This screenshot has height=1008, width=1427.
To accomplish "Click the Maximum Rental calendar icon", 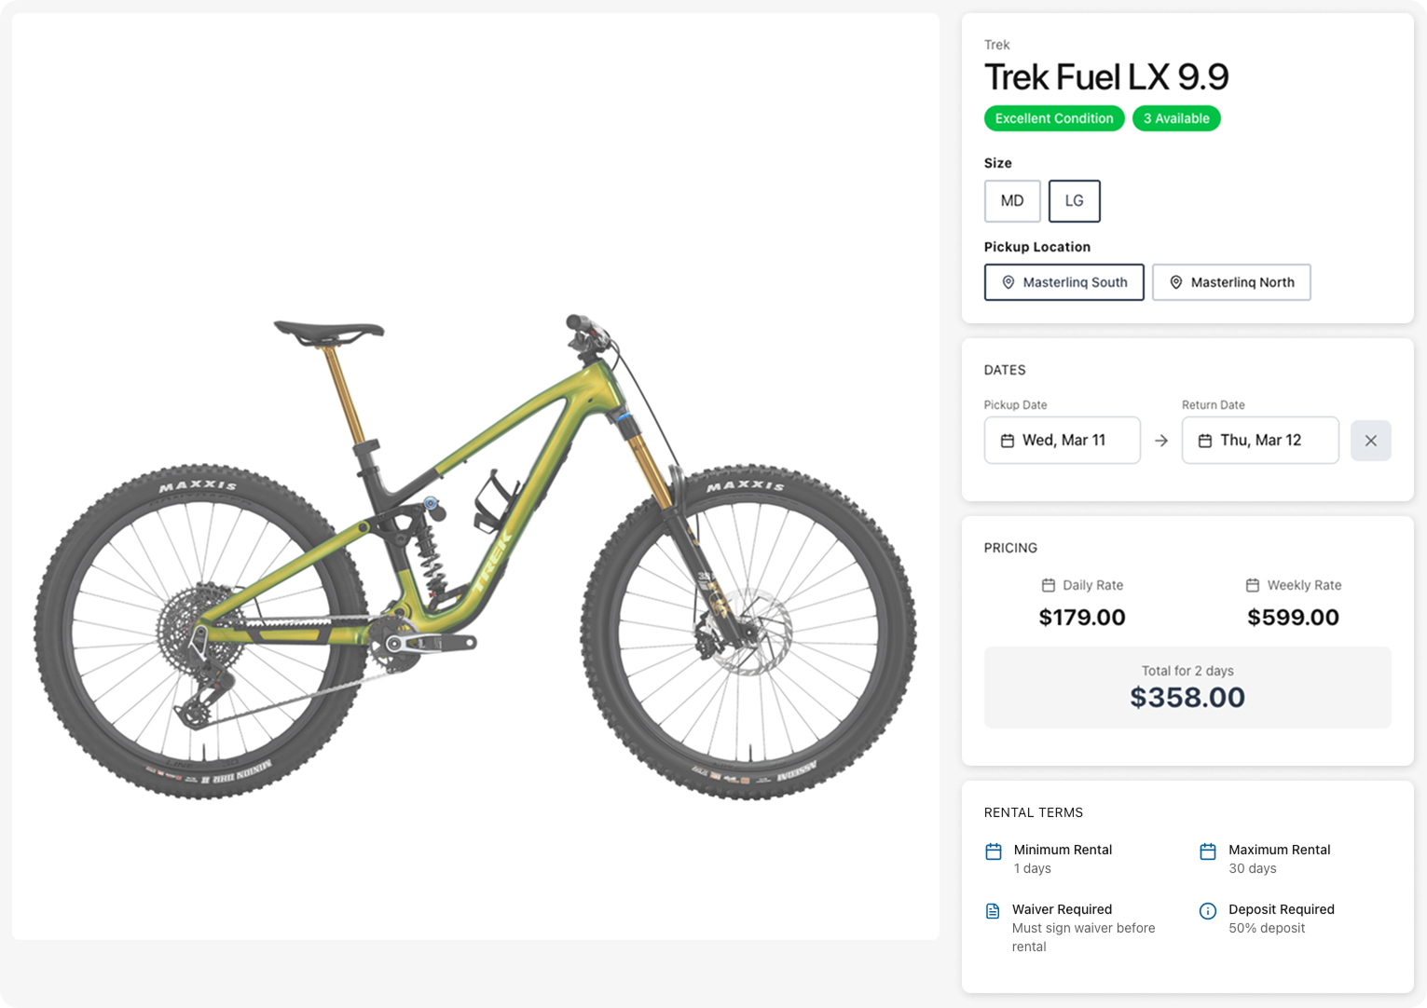I will 1207,851.
